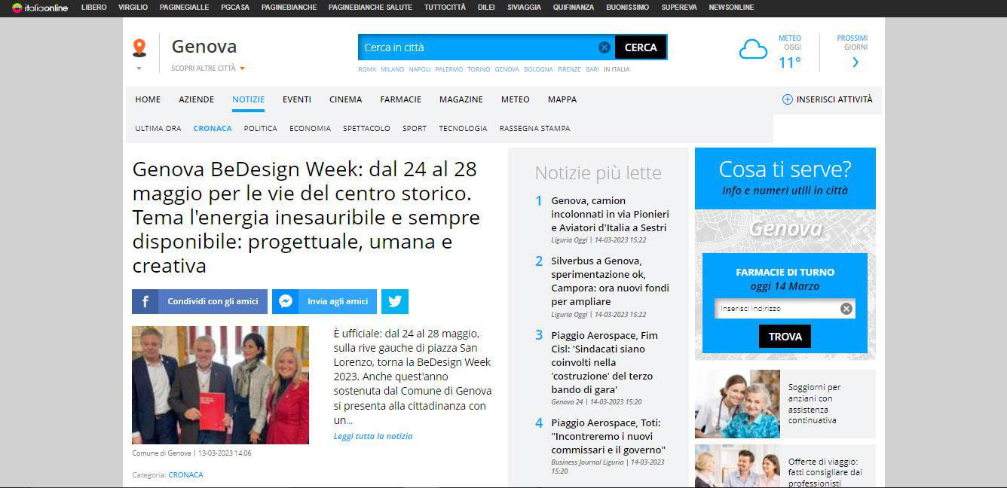Select Napoli city quick link
Image resolution: width=1007 pixels, height=488 pixels.
point(420,69)
